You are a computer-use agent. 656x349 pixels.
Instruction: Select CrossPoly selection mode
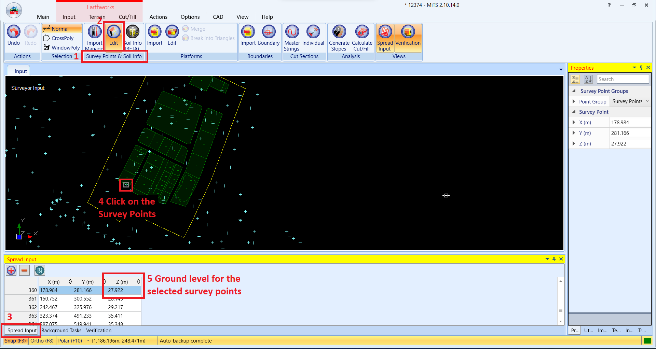click(x=62, y=38)
